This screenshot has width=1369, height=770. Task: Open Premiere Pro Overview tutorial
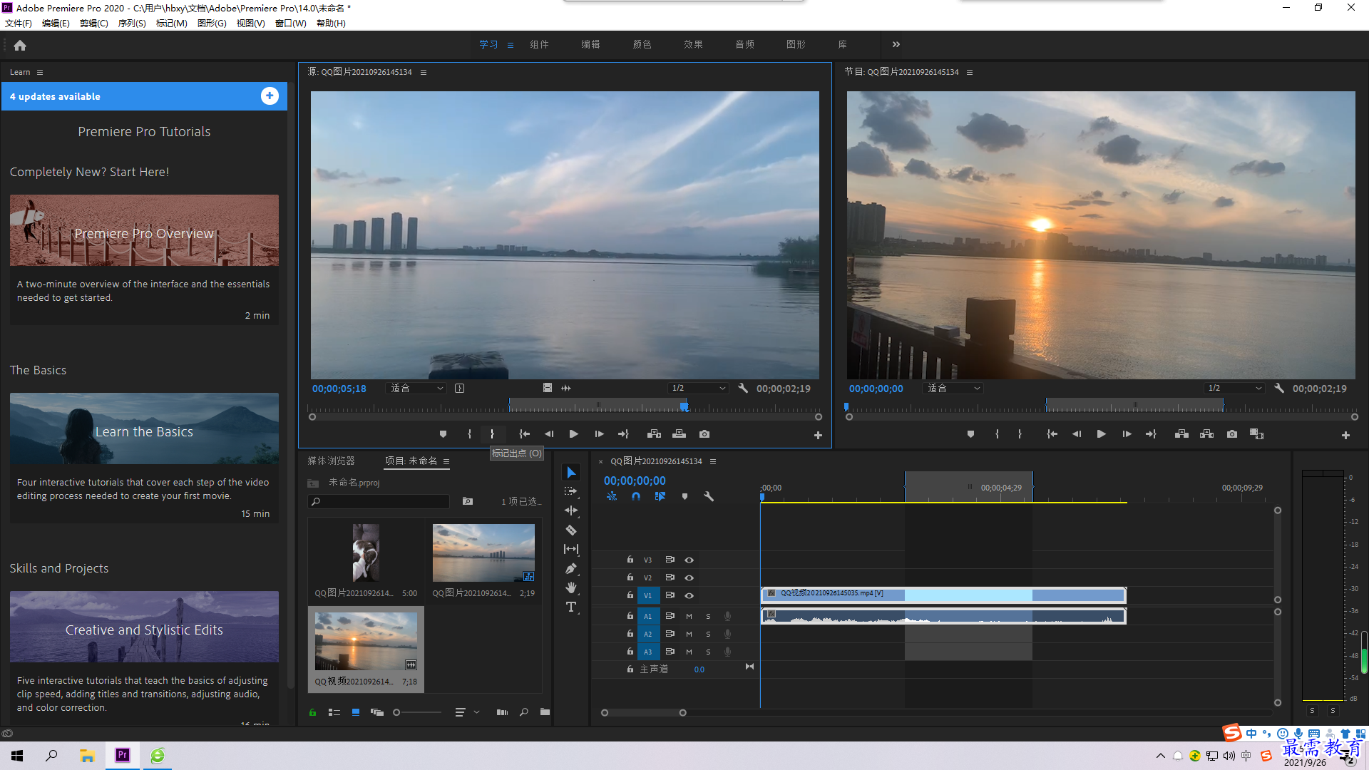(x=144, y=230)
